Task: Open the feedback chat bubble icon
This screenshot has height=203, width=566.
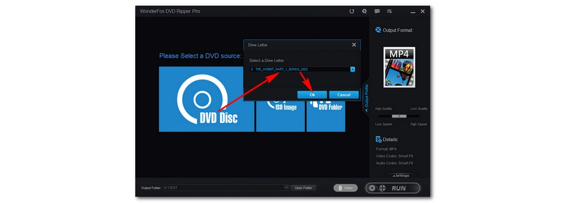Action: (377, 11)
